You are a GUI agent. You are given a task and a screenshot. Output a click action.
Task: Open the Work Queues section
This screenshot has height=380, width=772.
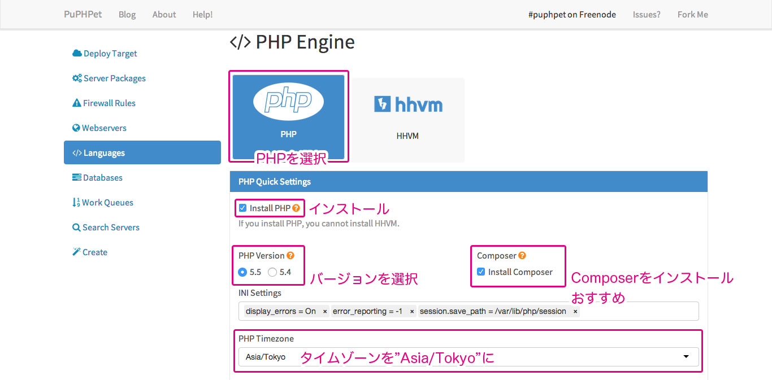(x=142, y=203)
